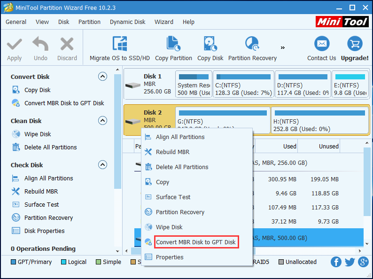This screenshot has width=373, height=279.
Task: Click the Unallocated legend color swatch
Action: (x=281, y=262)
